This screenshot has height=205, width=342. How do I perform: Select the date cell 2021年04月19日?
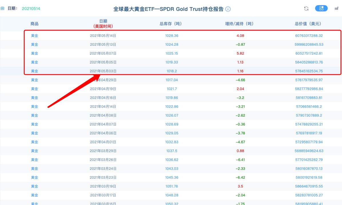tap(103, 89)
